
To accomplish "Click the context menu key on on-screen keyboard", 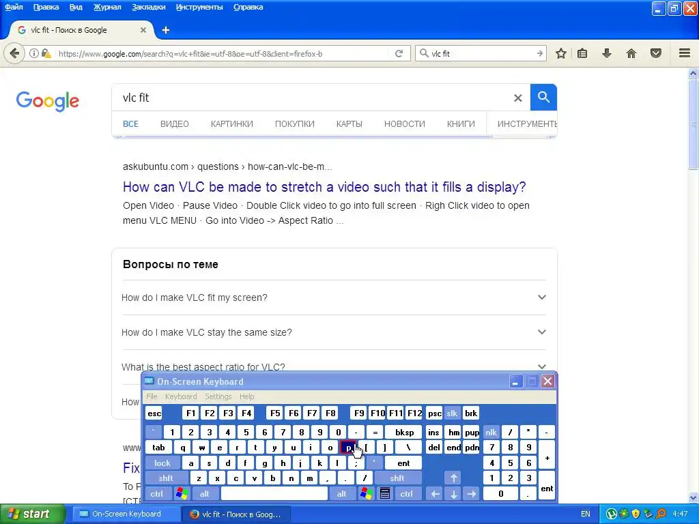I will coord(385,493).
